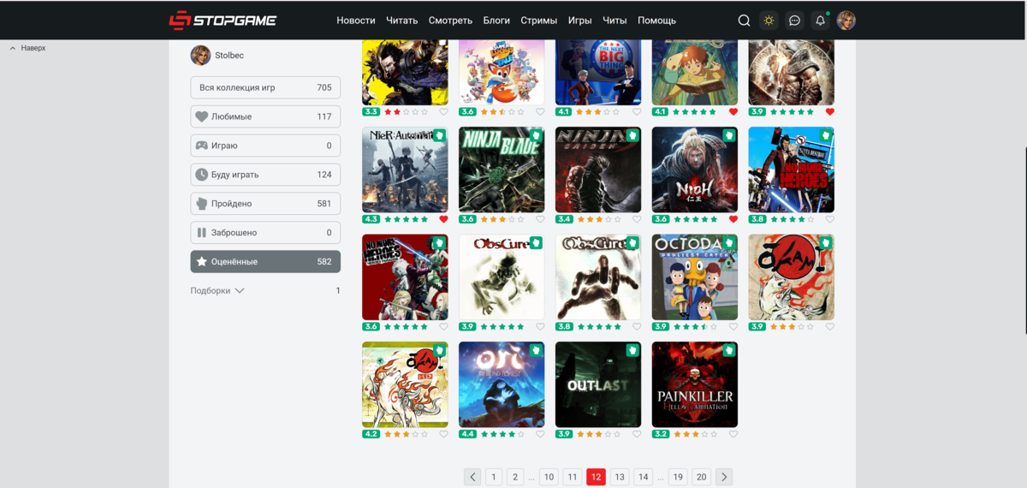Open the chat messages icon
1027x488 pixels.
pos(794,21)
